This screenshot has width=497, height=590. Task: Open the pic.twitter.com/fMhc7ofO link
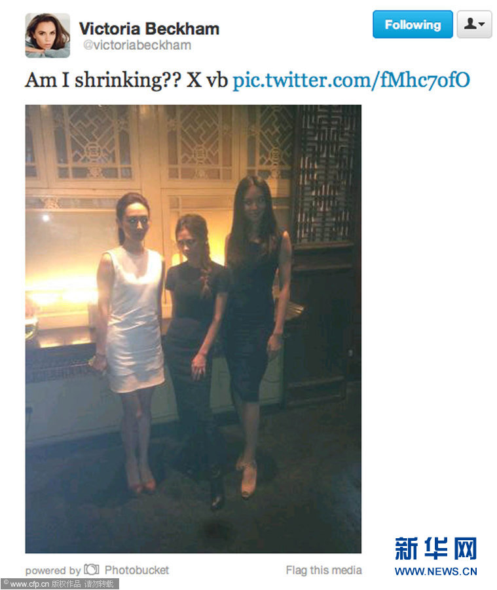click(351, 80)
